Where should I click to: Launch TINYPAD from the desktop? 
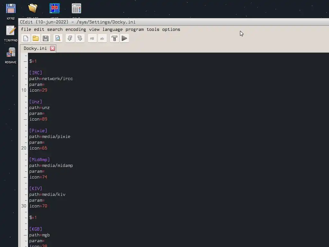click(11, 33)
